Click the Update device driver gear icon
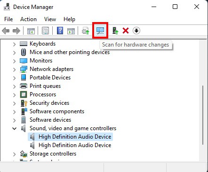 pos(86,31)
